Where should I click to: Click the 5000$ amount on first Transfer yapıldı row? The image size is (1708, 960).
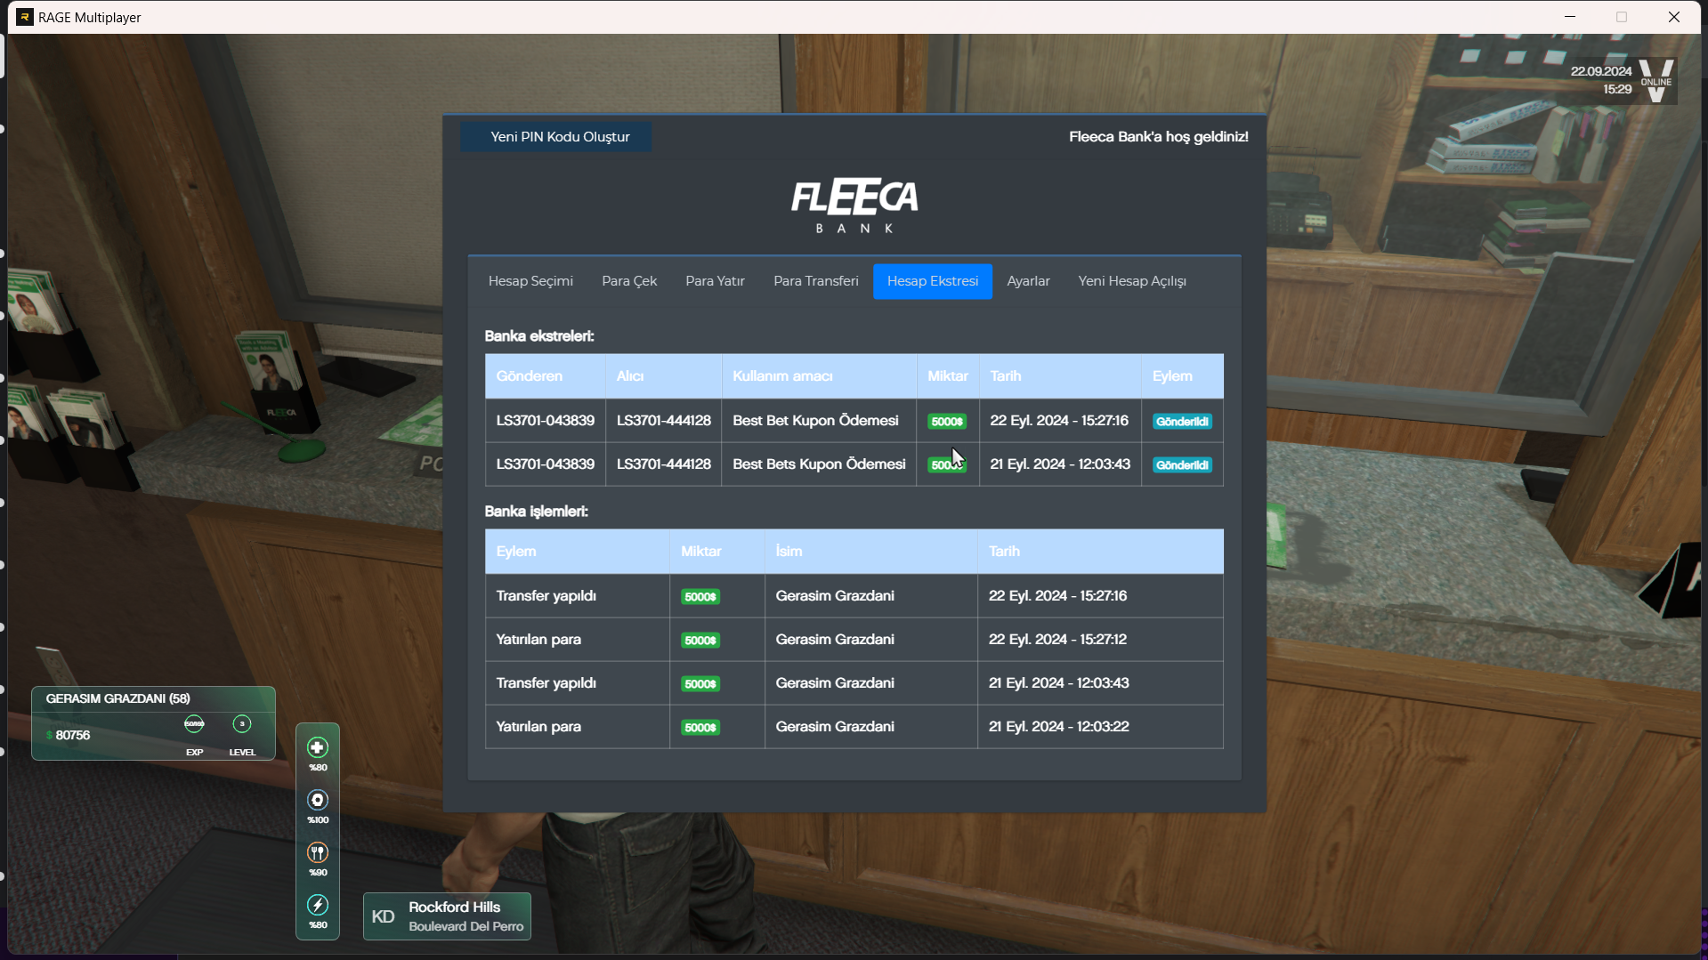tap(700, 597)
